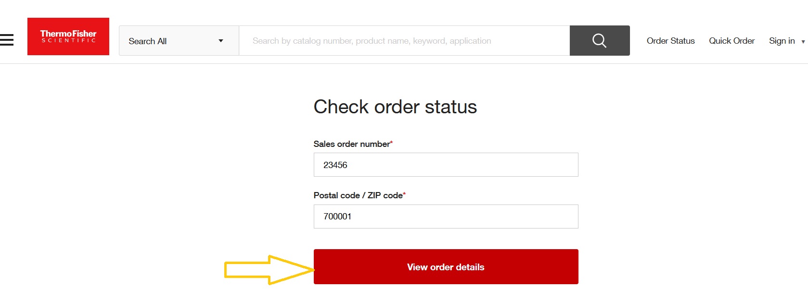The height and width of the screenshot is (289, 808).
Task: Click the Sales order number field
Action: pos(446,165)
